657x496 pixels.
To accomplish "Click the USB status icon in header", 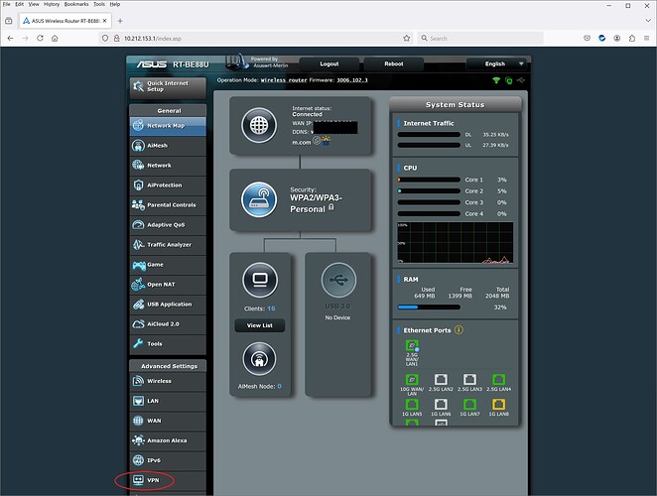I will (x=520, y=80).
